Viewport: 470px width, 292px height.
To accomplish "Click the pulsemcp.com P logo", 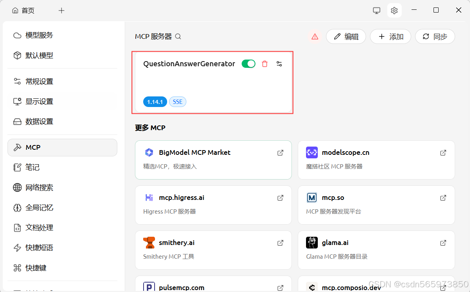I will [x=149, y=287].
